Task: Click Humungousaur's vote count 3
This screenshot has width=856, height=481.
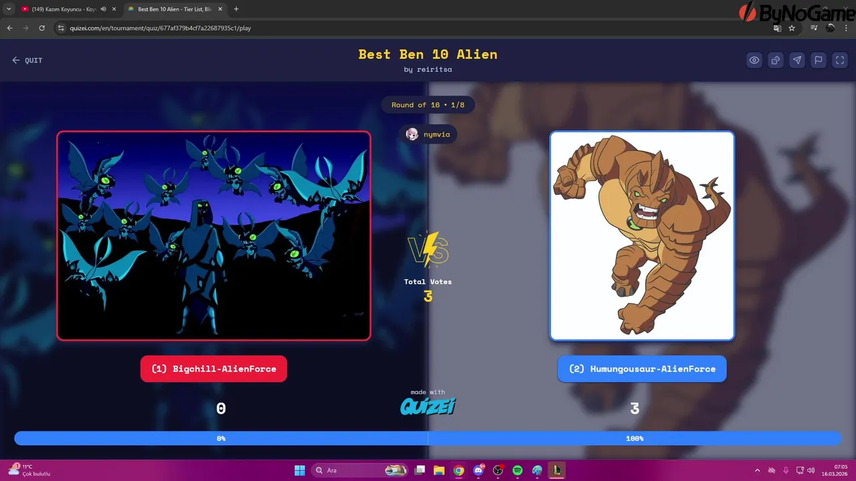Action: pyautogui.click(x=635, y=409)
